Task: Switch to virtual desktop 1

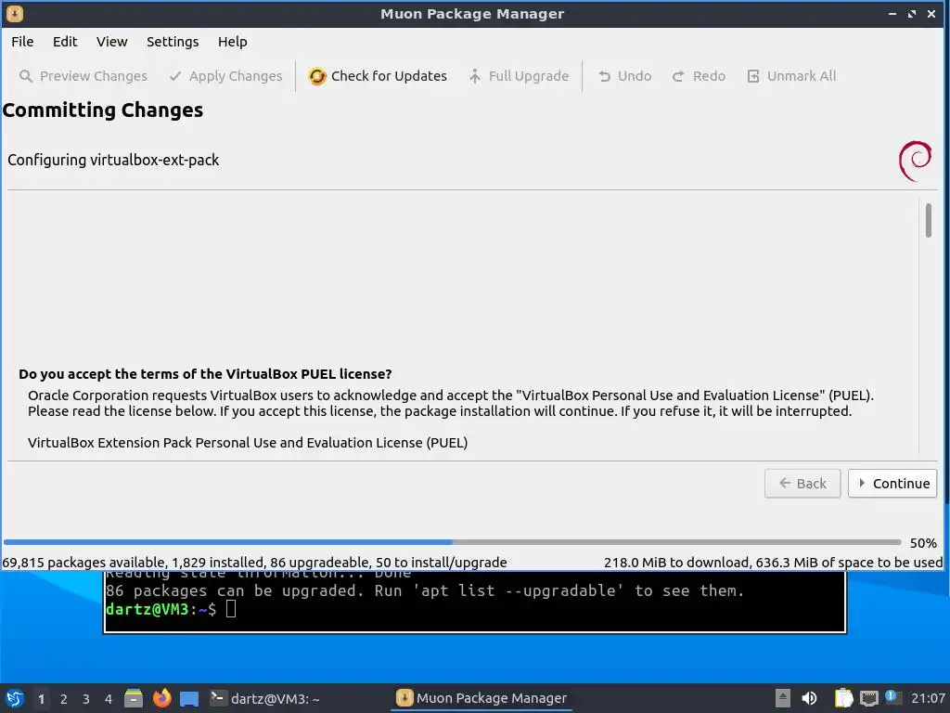Action: (x=41, y=699)
